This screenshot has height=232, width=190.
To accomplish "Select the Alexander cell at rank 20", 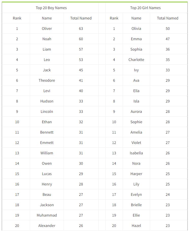I will (47, 226).
